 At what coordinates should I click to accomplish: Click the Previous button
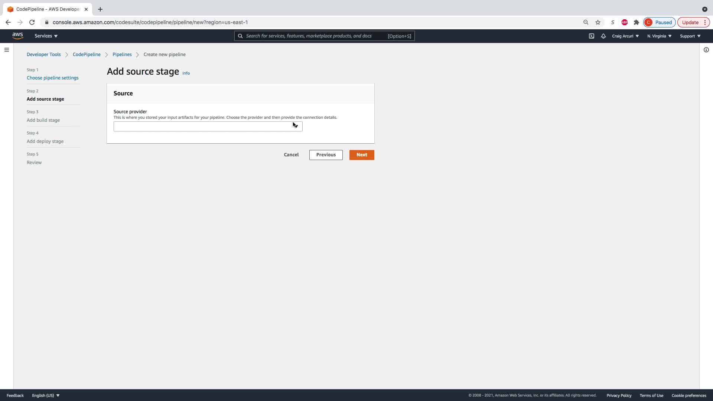[x=326, y=155]
